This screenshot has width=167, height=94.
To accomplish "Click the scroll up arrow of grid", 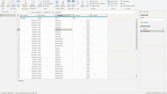I will point(136,19).
